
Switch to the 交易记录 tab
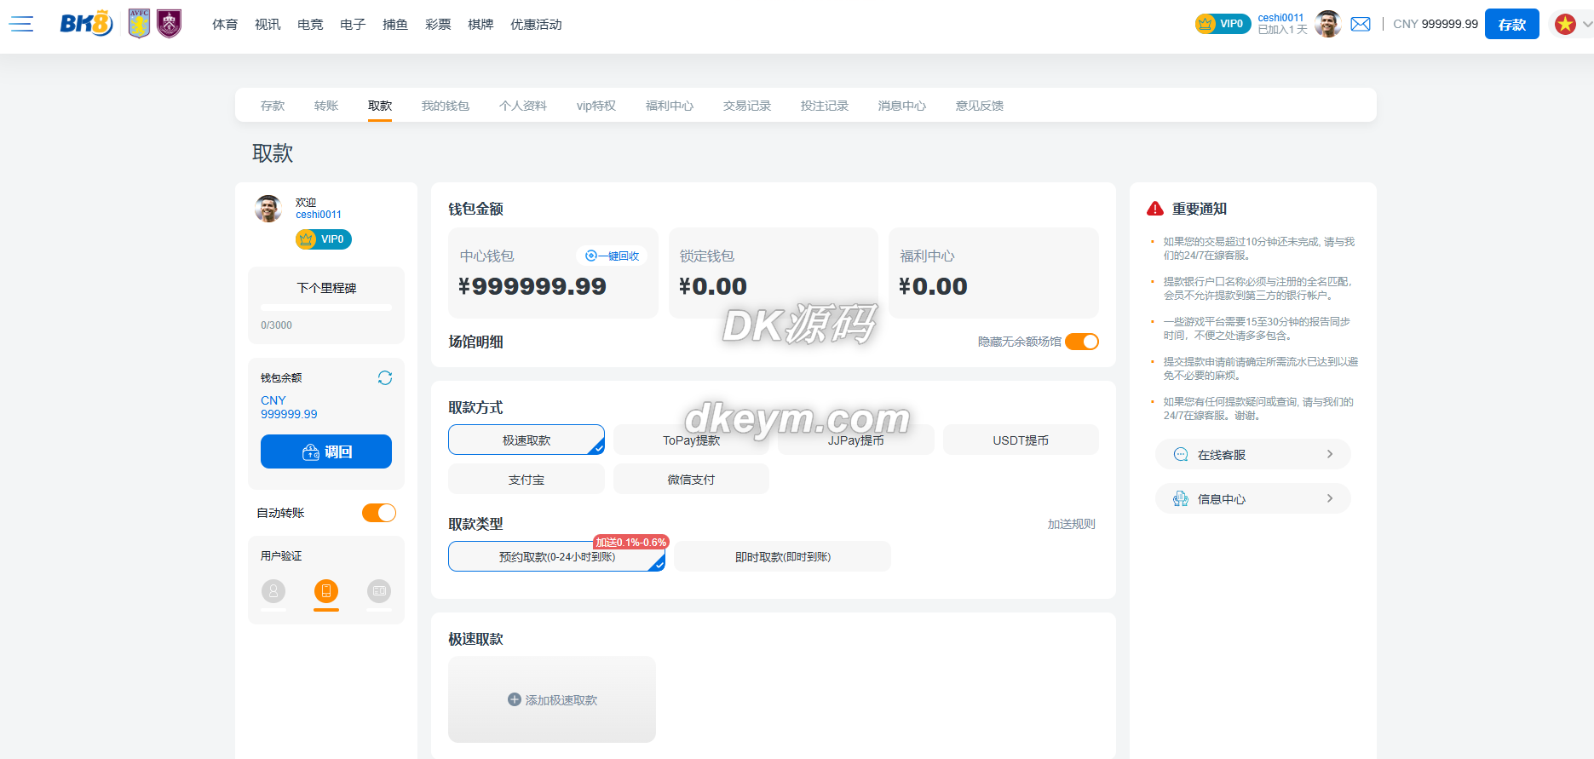click(746, 106)
